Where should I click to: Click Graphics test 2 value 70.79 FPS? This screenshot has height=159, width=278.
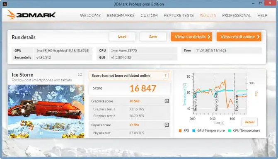137,116
